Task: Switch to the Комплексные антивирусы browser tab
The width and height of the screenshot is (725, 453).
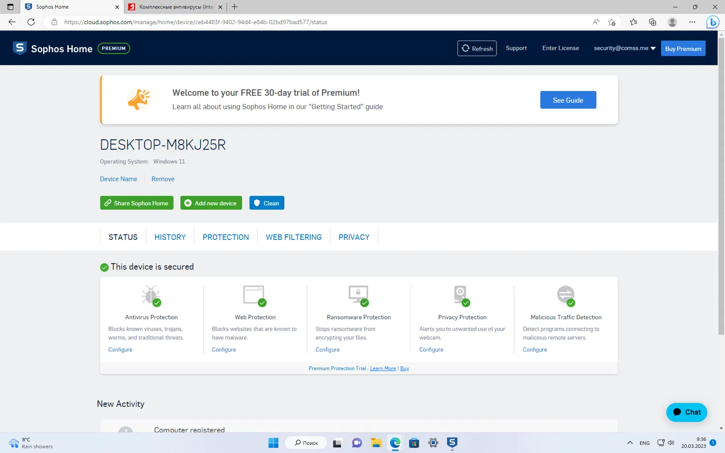Action: point(176,7)
